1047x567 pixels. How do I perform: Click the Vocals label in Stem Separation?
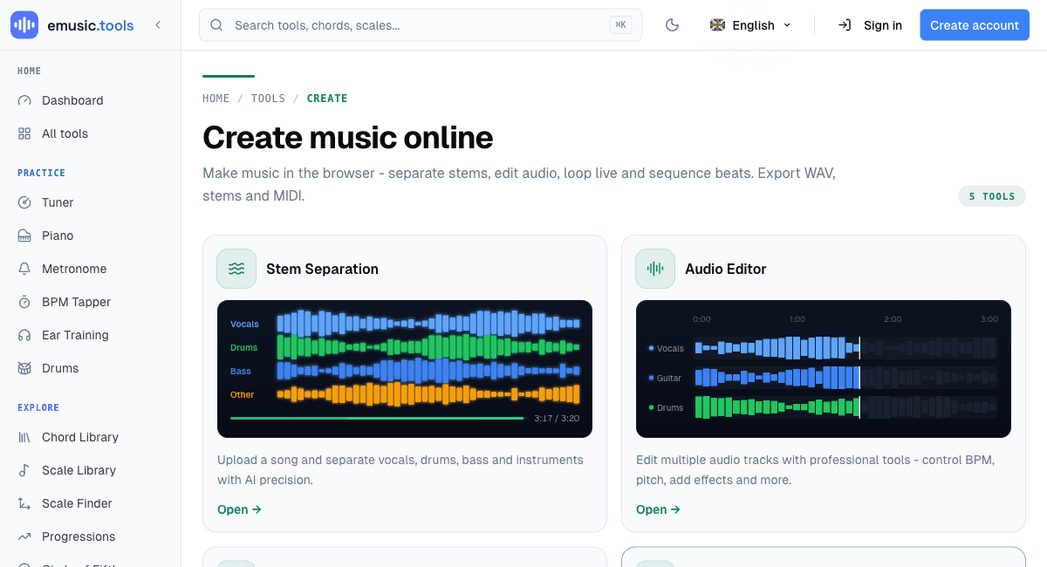click(x=244, y=324)
